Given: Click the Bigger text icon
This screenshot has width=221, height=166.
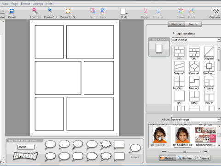Looking at the screenshot, I should (145, 11).
